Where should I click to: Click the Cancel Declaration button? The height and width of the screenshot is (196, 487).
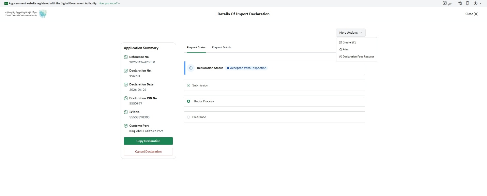coord(148,152)
